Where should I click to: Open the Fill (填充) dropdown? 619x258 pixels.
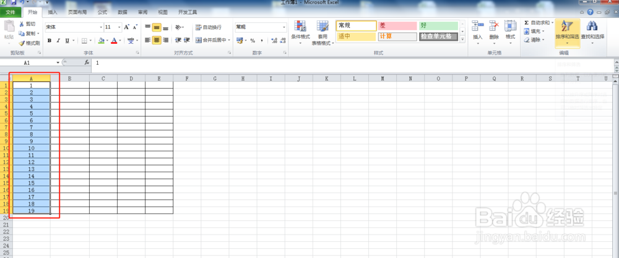click(534, 31)
